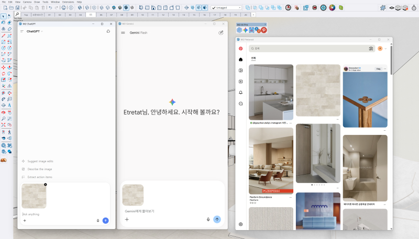Toggle Monochrome face style
Image resolution: width=419 pixels, height=239 pixels.
pyautogui.click(x=132, y=8)
